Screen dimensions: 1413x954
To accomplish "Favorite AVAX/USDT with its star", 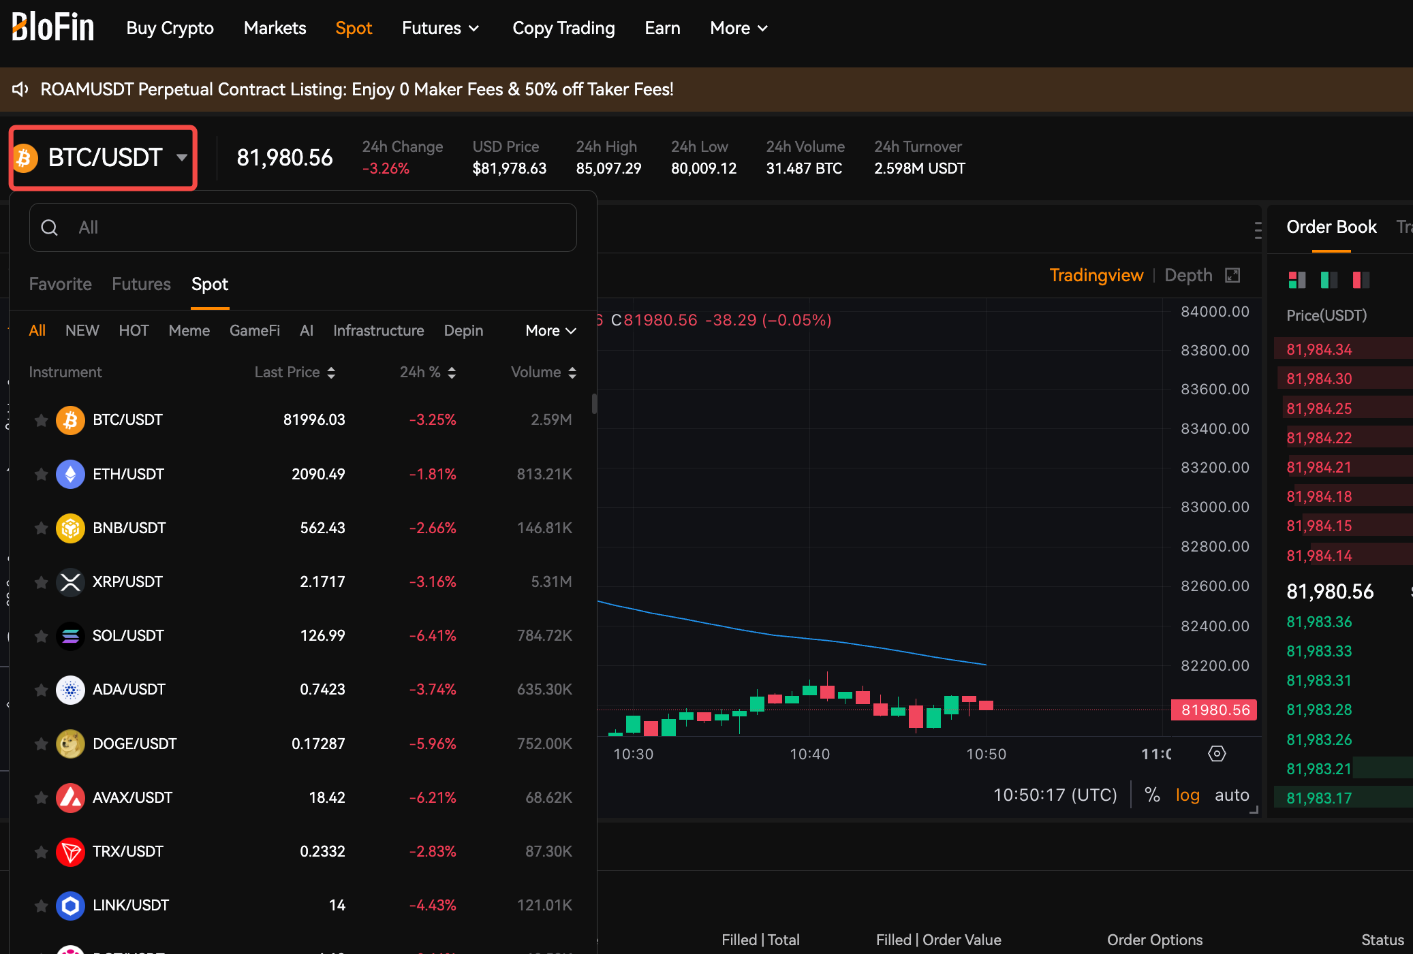I will click(x=41, y=797).
